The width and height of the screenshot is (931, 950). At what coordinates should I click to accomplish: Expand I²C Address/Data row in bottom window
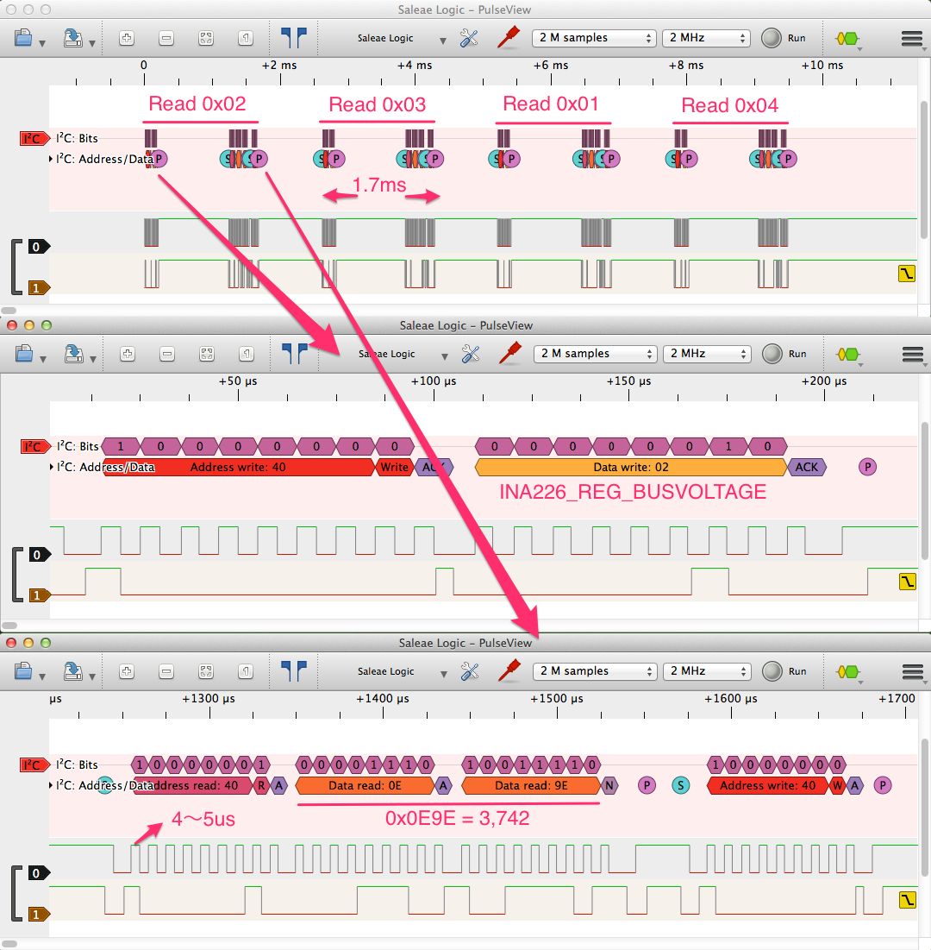pyautogui.click(x=52, y=786)
